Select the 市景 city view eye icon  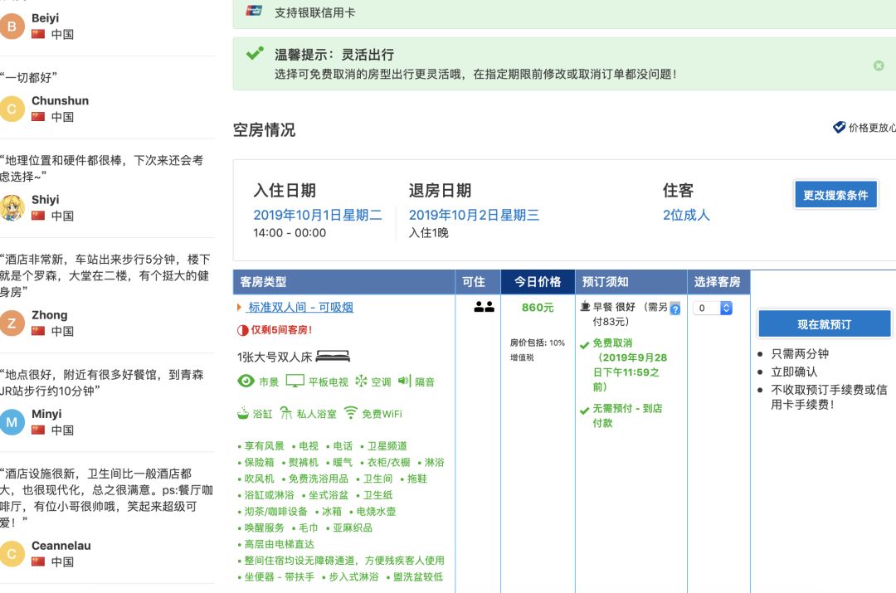coord(246,381)
